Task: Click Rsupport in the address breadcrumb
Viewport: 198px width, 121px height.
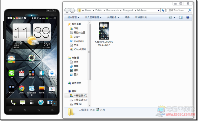Action: [128, 10]
